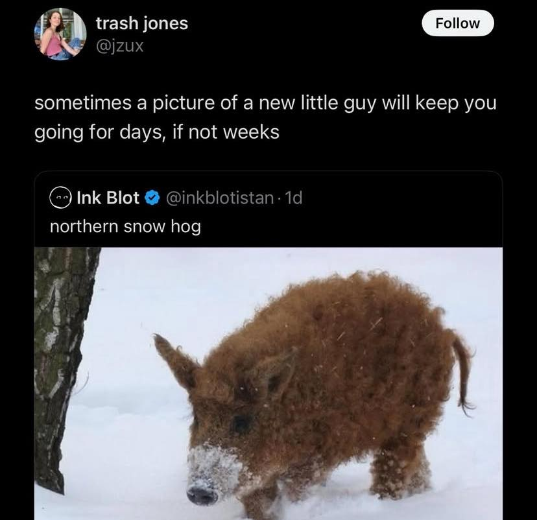Click the Follow button

pos(457,23)
